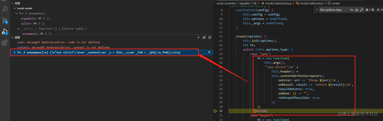Select the code watch error entry
The width and height of the screenshot is (383, 121).
click(x=58, y=42)
